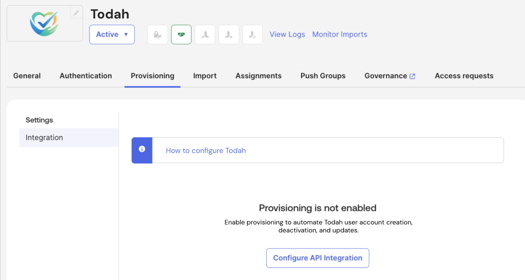This screenshot has height=280, width=525.
Task: Select the Import tab
Action: (x=205, y=76)
